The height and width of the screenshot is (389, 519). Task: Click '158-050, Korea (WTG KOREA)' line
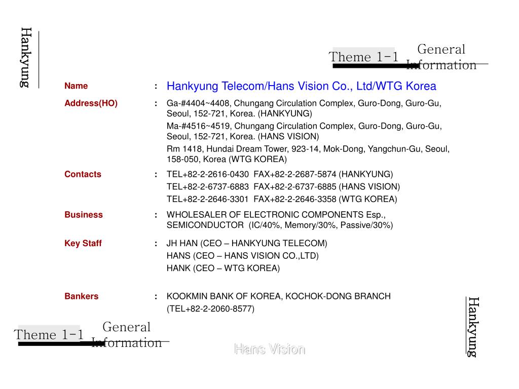(227, 160)
